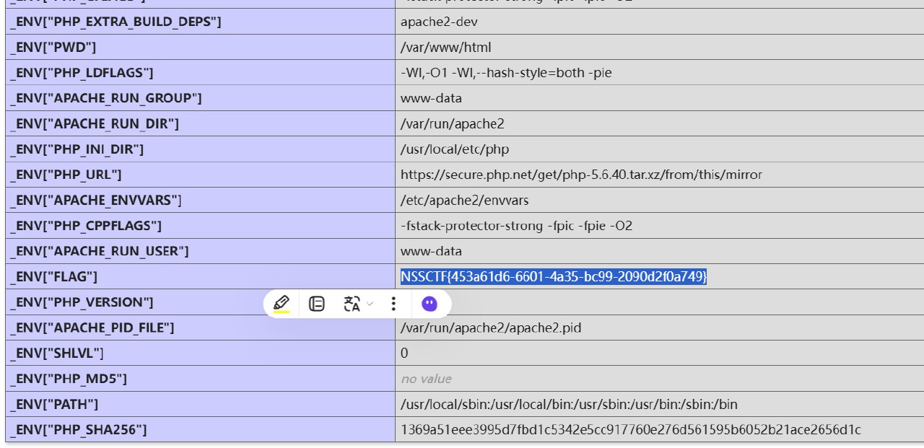Click the notes panel icon in popup toolbar
The image size is (924, 448).
pyautogui.click(x=316, y=304)
